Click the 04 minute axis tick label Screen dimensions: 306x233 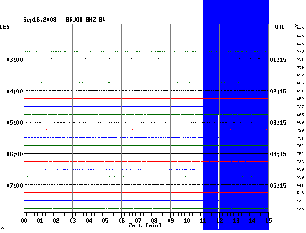click(89, 221)
